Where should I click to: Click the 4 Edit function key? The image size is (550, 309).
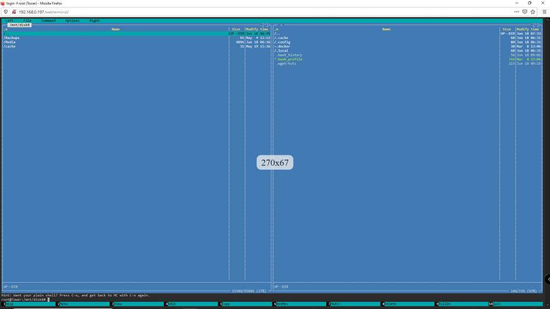(x=191, y=304)
